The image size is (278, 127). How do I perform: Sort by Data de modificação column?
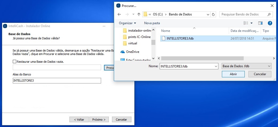245,31
